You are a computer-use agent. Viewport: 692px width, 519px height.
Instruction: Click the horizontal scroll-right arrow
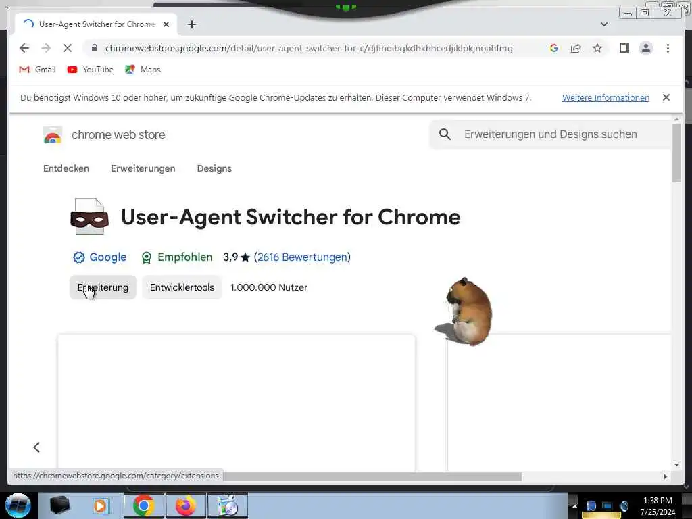(666, 476)
